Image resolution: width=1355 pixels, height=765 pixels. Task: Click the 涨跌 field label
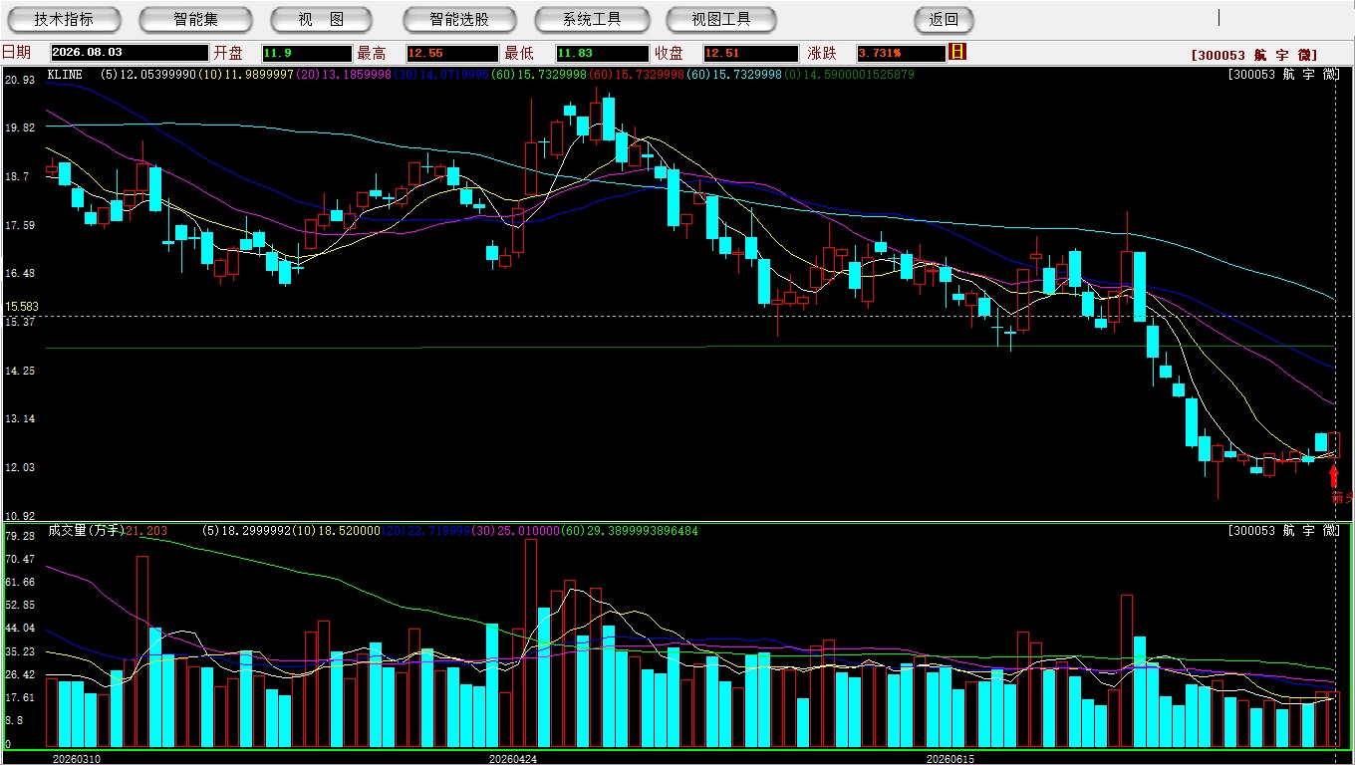tap(822, 53)
